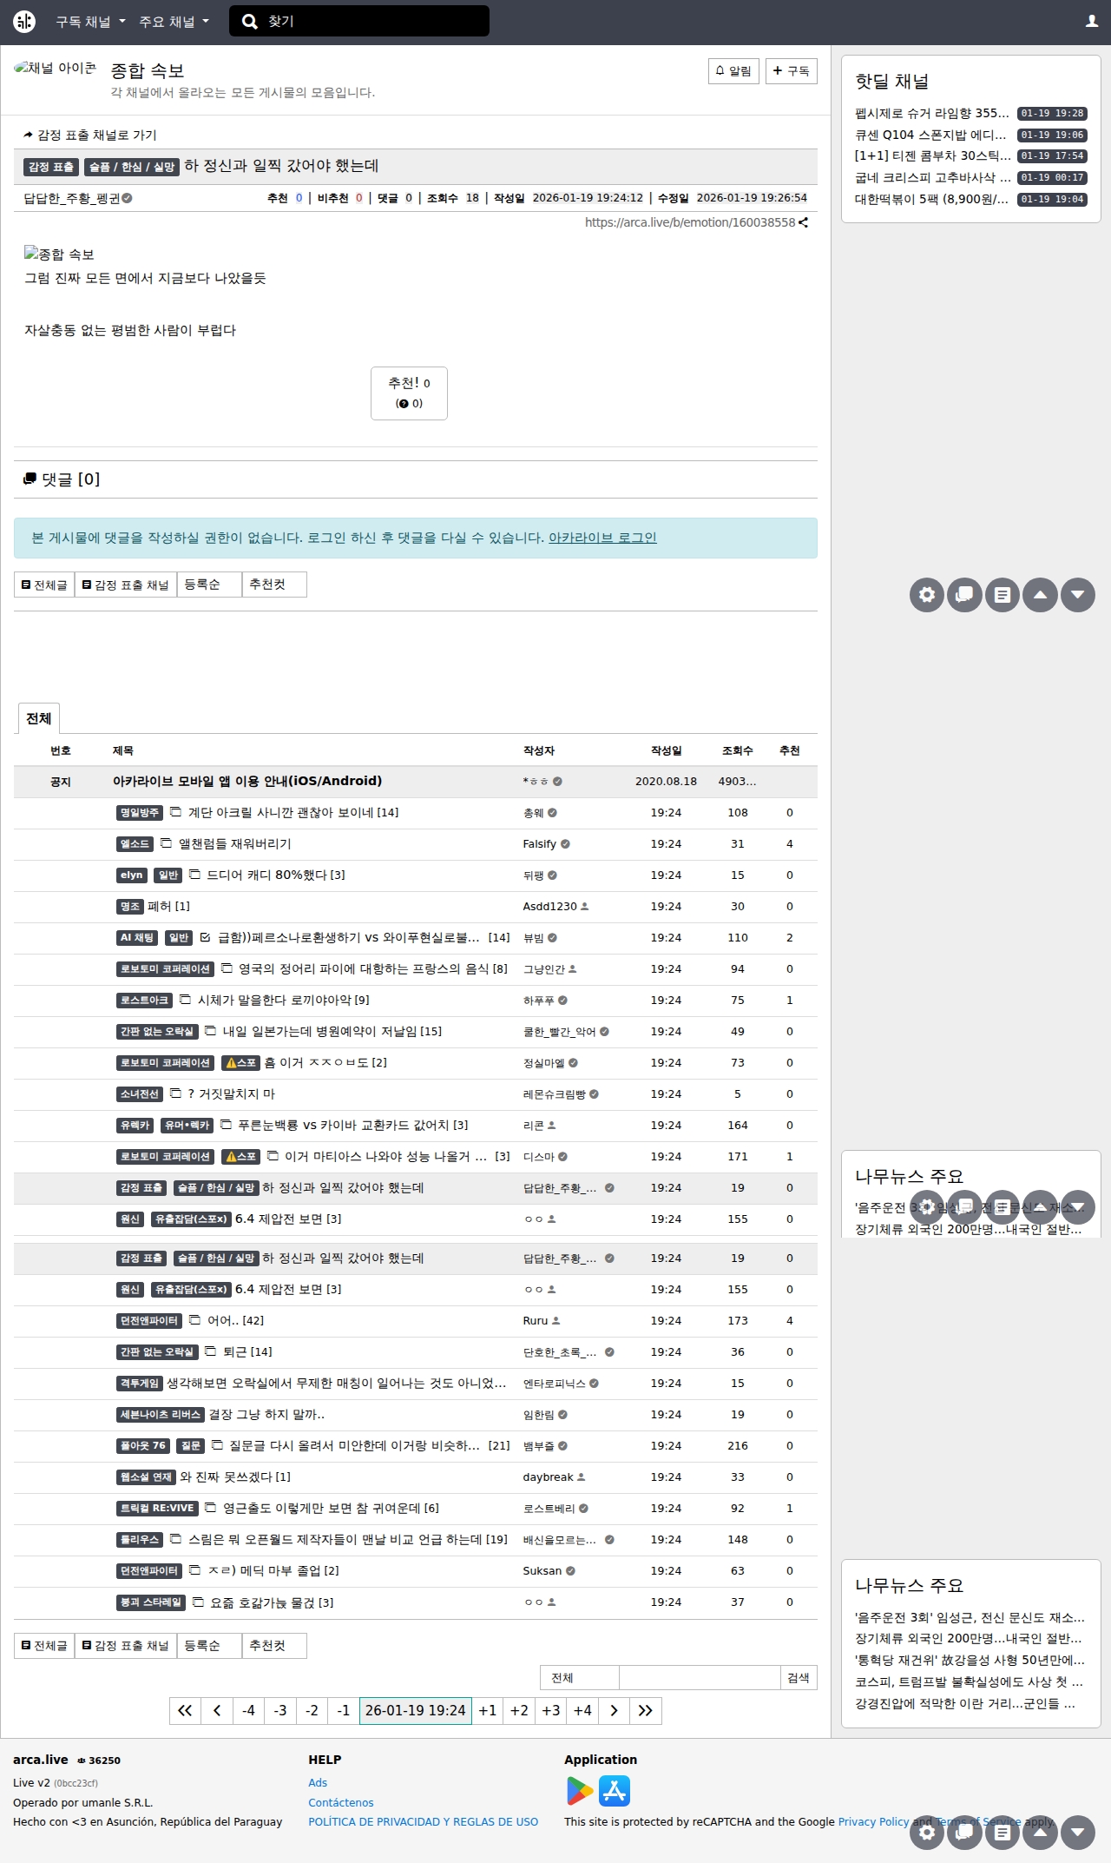
Task: Open notice 아카라이브 모바일 앱 이용 안내
Action: tap(247, 781)
